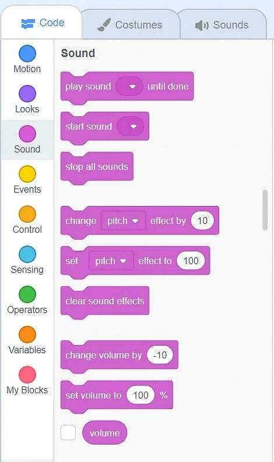
Task: Select the Control blocks category icon
Action: [x=27, y=214]
